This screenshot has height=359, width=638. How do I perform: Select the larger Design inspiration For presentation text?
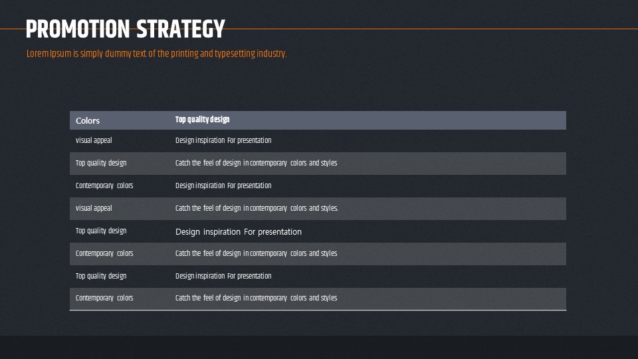pyautogui.click(x=239, y=231)
